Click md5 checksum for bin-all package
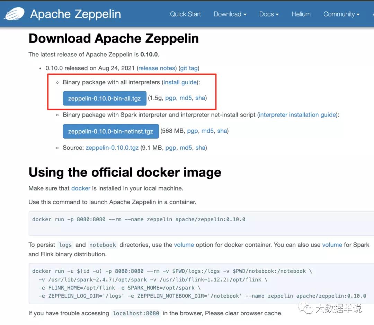Screen dimensions: 374x325 click(x=186, y=98)
